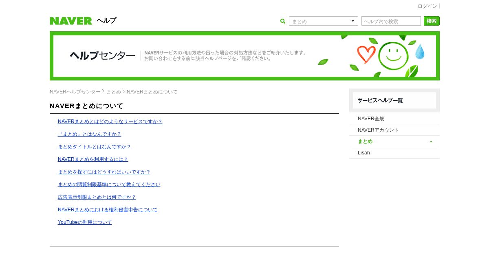Screen dimensions: 489x256
Task: Click the ヘルプ title next to NAVER logo
Action: pyautogui.click(x=106, y=21)
